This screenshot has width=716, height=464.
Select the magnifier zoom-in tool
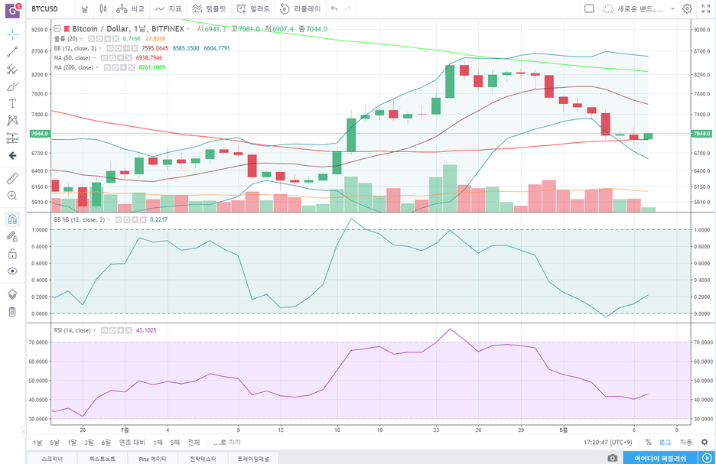coord(12,196)
